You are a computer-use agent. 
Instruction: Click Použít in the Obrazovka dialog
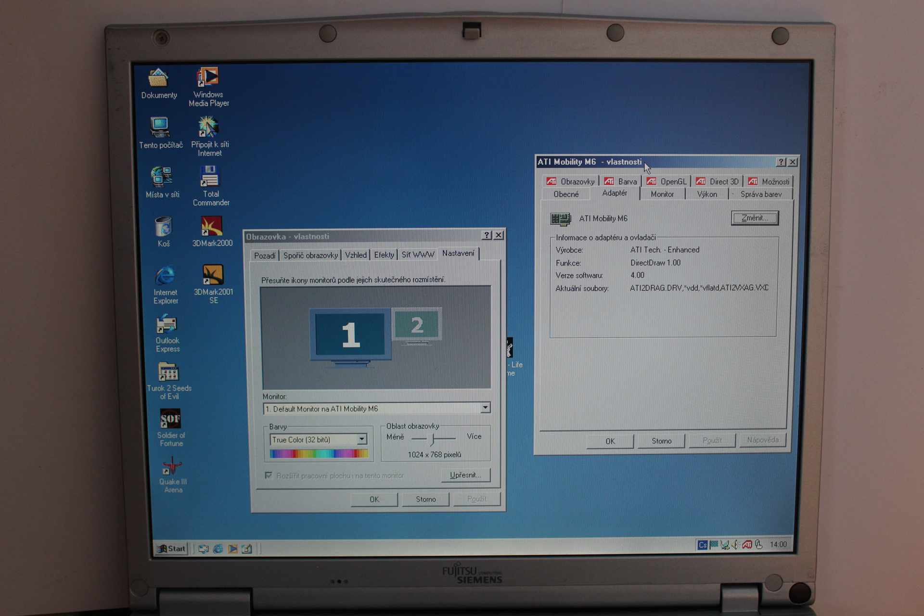pyautogui.click(x=476, y=499)
